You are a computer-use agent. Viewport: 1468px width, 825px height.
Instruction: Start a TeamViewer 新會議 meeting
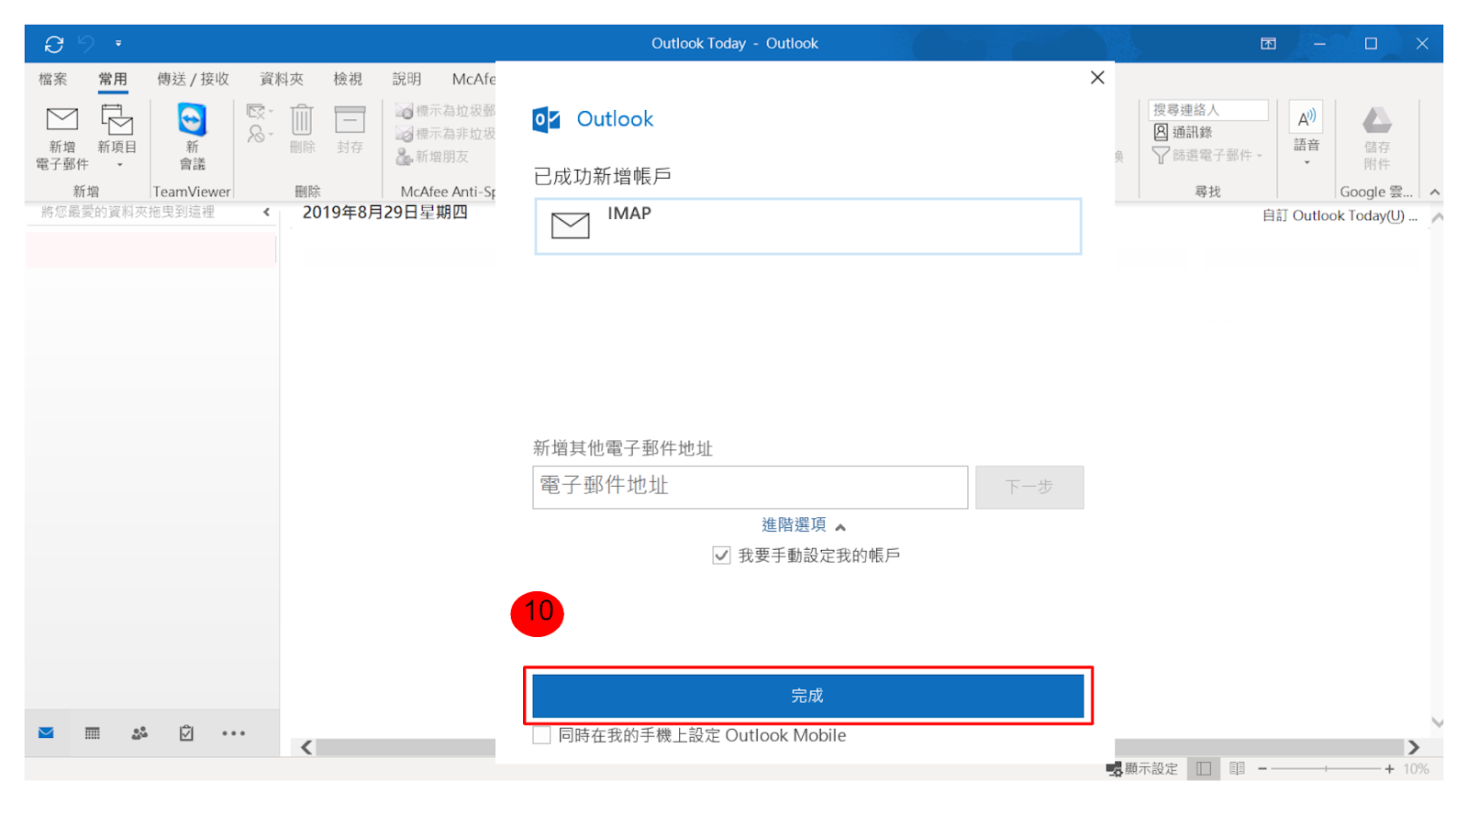click(192, 137)
